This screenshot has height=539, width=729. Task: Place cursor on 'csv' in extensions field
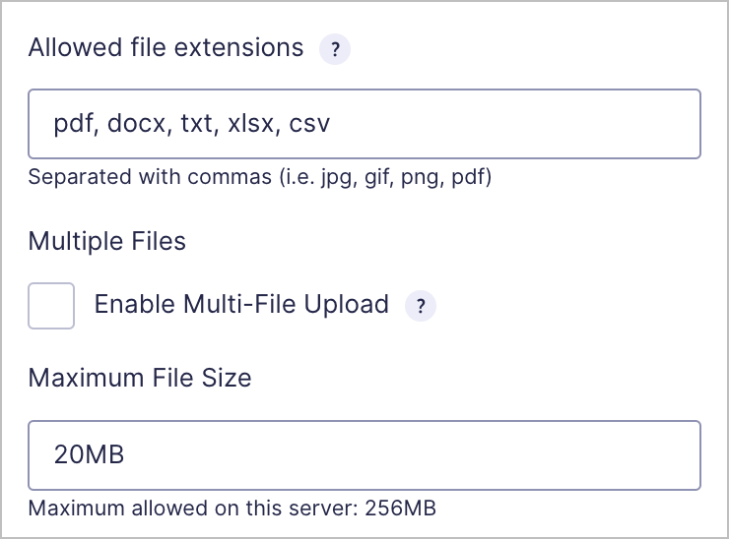(309, 124)
